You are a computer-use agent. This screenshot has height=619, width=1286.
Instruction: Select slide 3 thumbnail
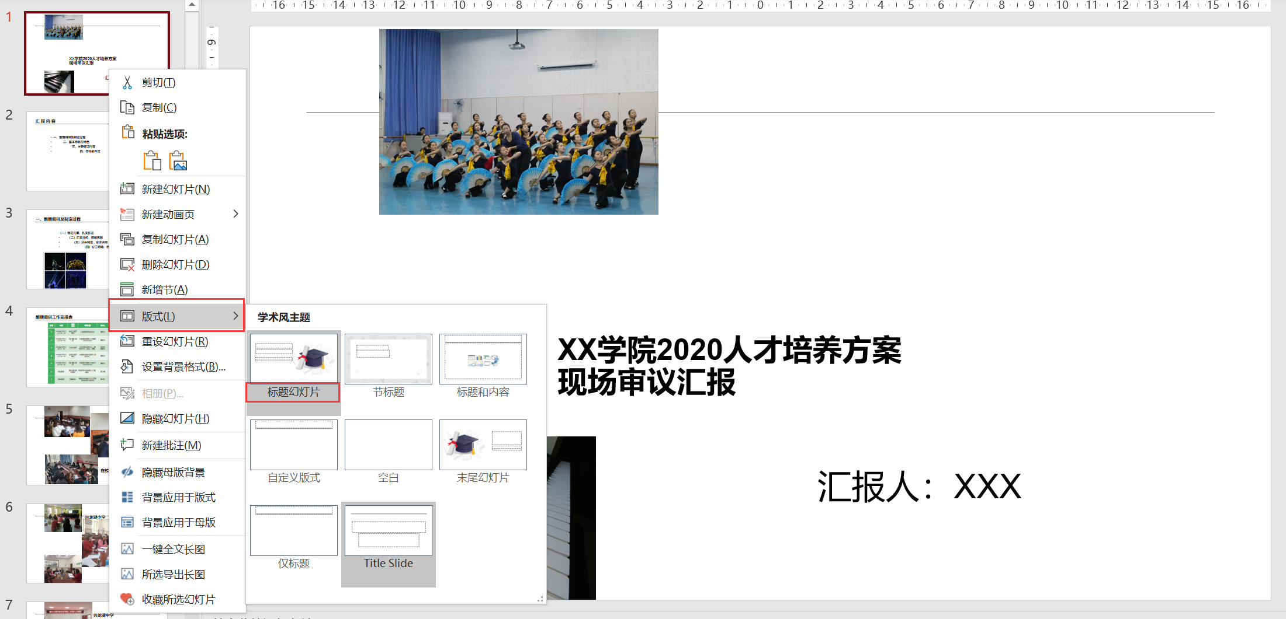tap(67, 249)
